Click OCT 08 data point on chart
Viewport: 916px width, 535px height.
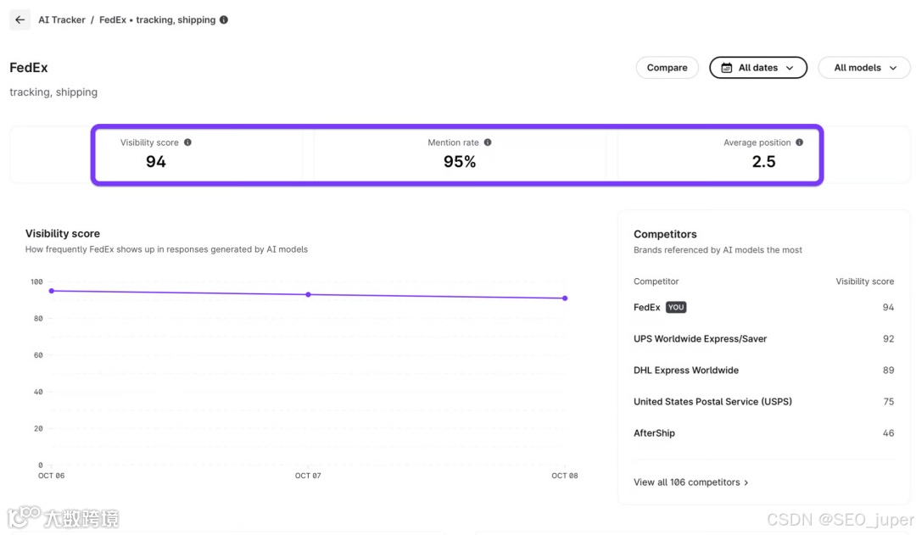565,298
